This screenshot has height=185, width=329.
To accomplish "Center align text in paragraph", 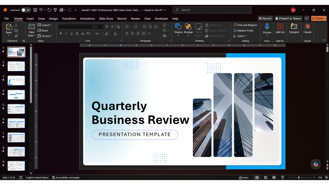I will tap(132, 33).
